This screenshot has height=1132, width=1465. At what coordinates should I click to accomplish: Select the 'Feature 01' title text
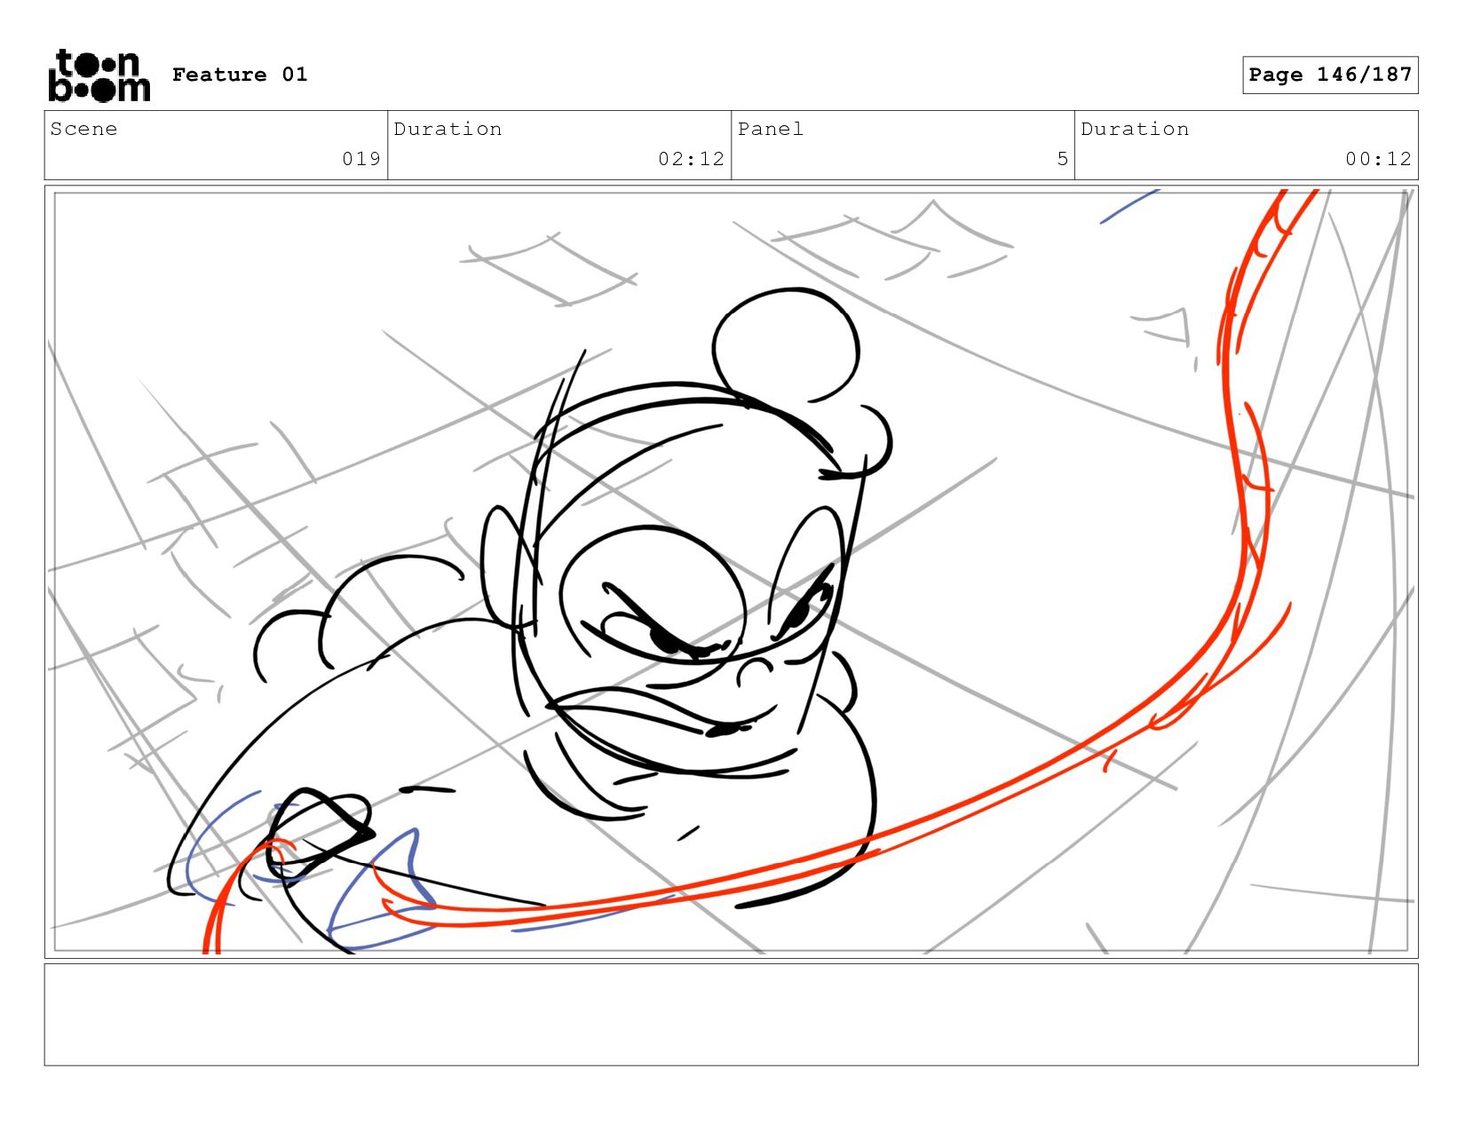(x=240, y=75)
